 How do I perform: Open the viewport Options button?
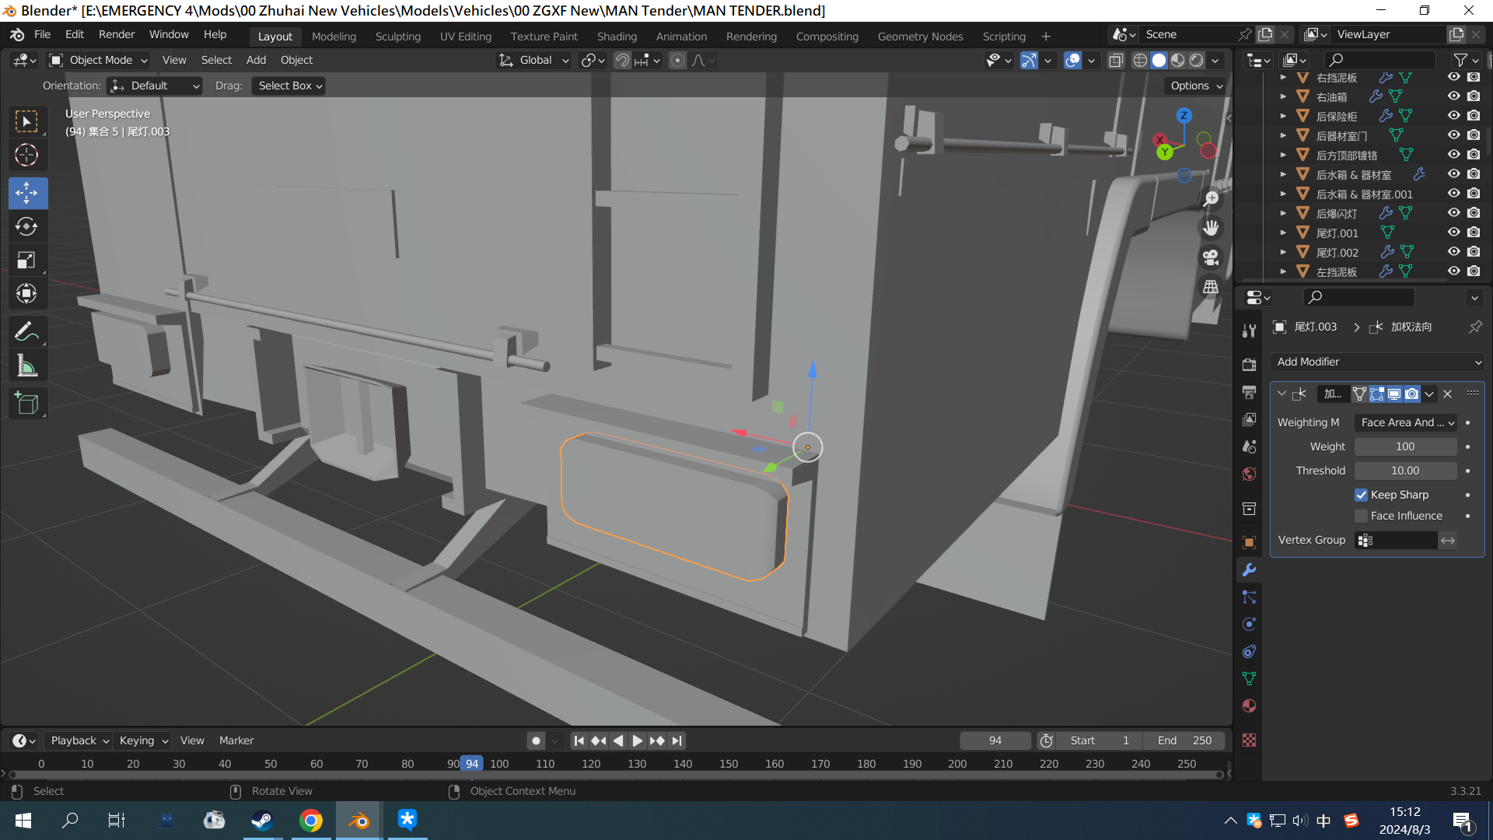(x=1195, y=86)
